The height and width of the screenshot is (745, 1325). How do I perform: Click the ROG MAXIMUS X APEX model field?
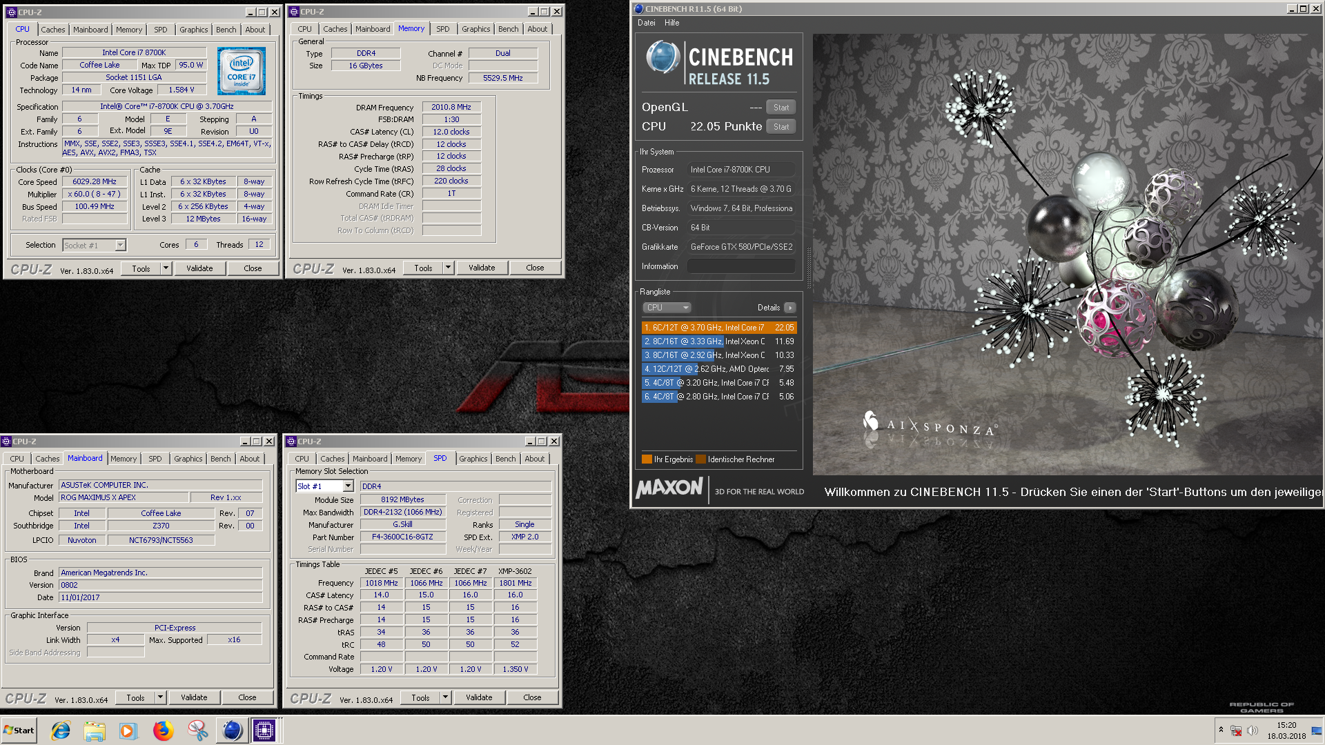tap(124, 497)
